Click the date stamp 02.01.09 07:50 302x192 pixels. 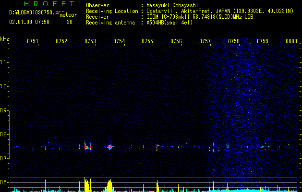click(x=29, y=22)
